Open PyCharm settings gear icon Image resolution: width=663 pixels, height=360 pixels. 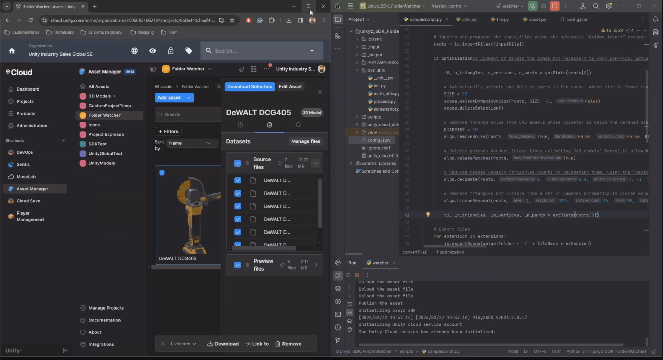[x=609, y=6]
